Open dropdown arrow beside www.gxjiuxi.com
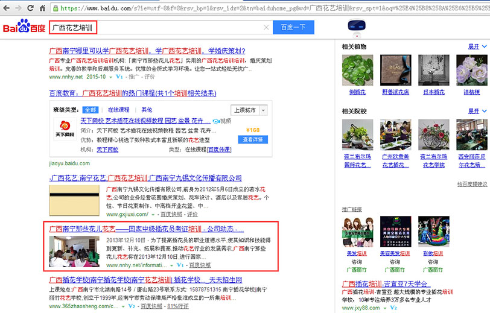 coord(153,215)
